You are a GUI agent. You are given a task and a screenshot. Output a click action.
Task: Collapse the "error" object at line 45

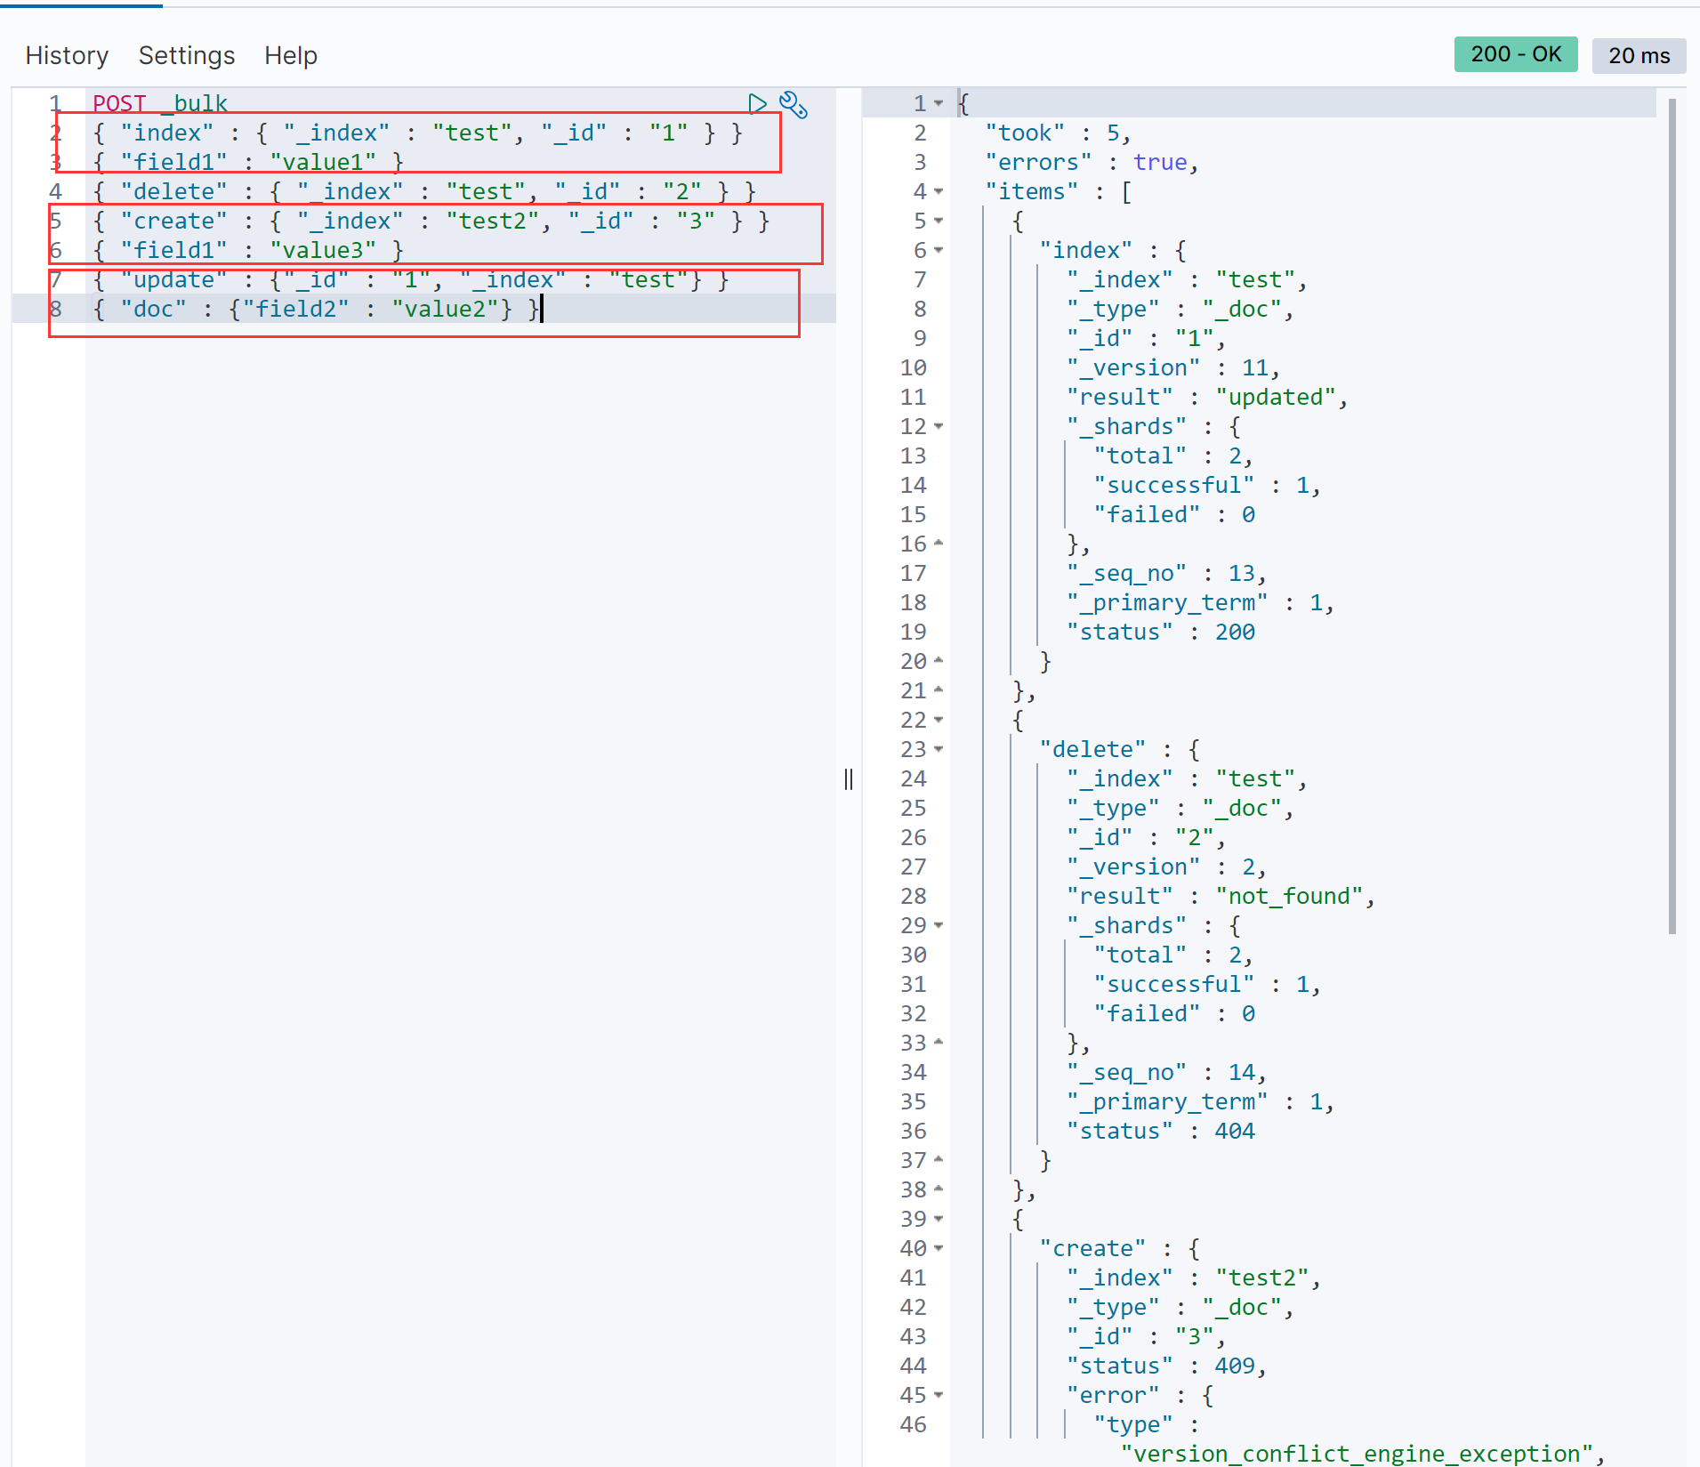(x=939, y=1395)
